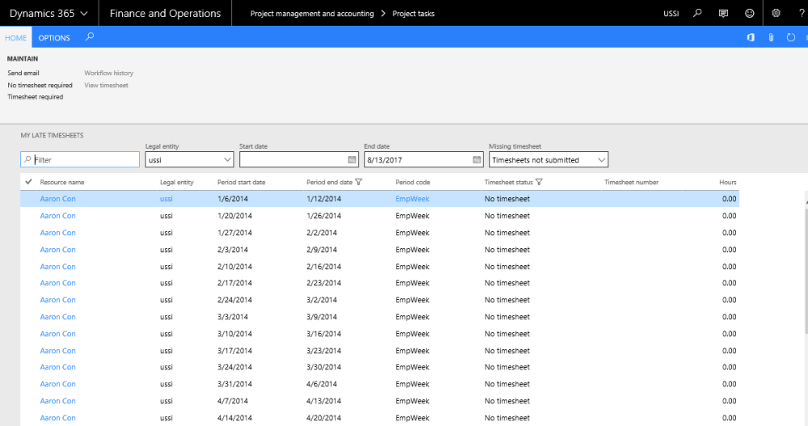
Task: Click the smiley feedback icon
Action: [750, 14]
